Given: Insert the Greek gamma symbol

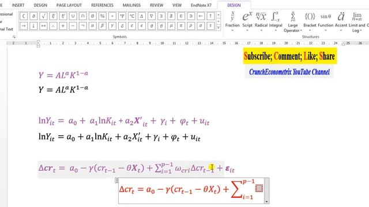Looking at the screenshot, I should (x=112, y=26).
